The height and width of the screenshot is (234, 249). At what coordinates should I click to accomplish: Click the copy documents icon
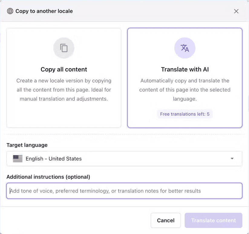click(64, 48)
